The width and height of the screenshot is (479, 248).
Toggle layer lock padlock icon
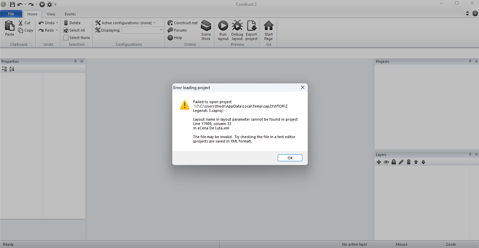click(x=394, y=162)
